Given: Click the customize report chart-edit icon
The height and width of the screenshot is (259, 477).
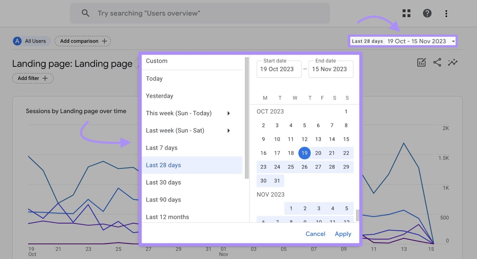Looking at the screenshot, I should point(421,62).
